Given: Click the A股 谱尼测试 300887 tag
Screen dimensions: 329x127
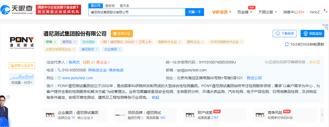Looking at the screenshot, I should 126,42.
